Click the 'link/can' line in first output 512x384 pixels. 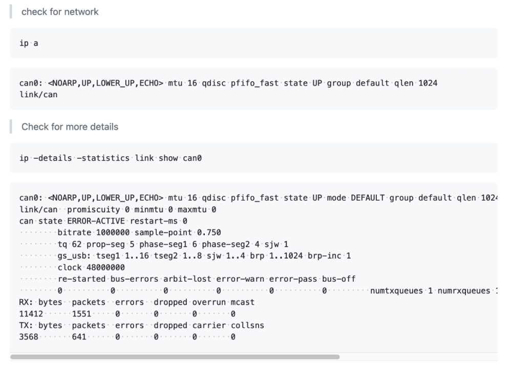[38, 95]
